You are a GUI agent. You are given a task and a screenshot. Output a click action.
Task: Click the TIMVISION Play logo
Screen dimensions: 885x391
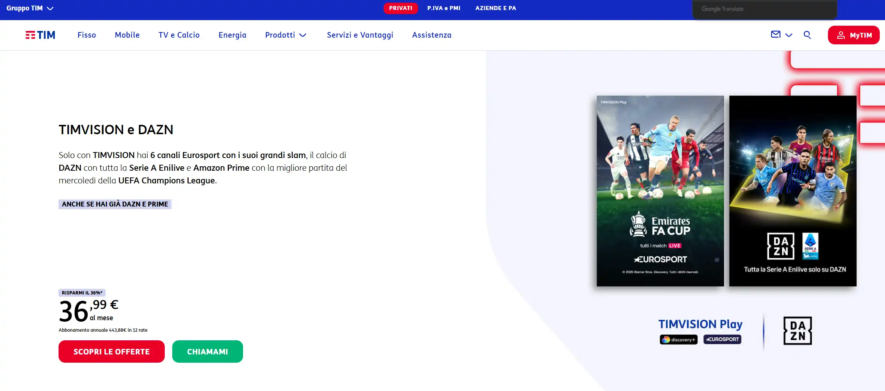[x=700, y=324]
